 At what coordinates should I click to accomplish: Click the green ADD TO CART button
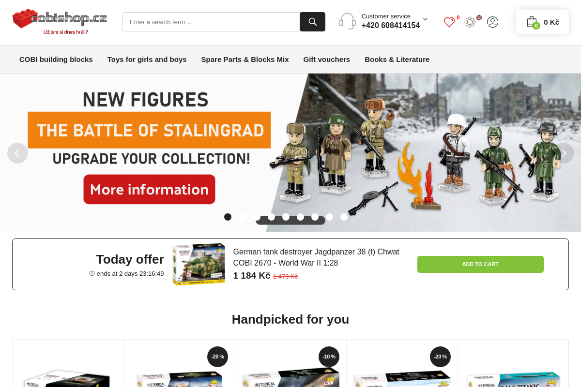coord(480,264)
